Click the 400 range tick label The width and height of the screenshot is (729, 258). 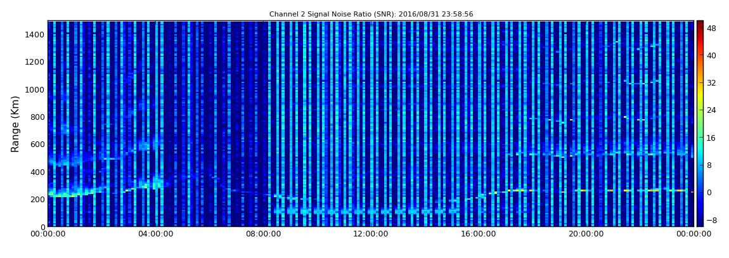click(x=35, y=172)
